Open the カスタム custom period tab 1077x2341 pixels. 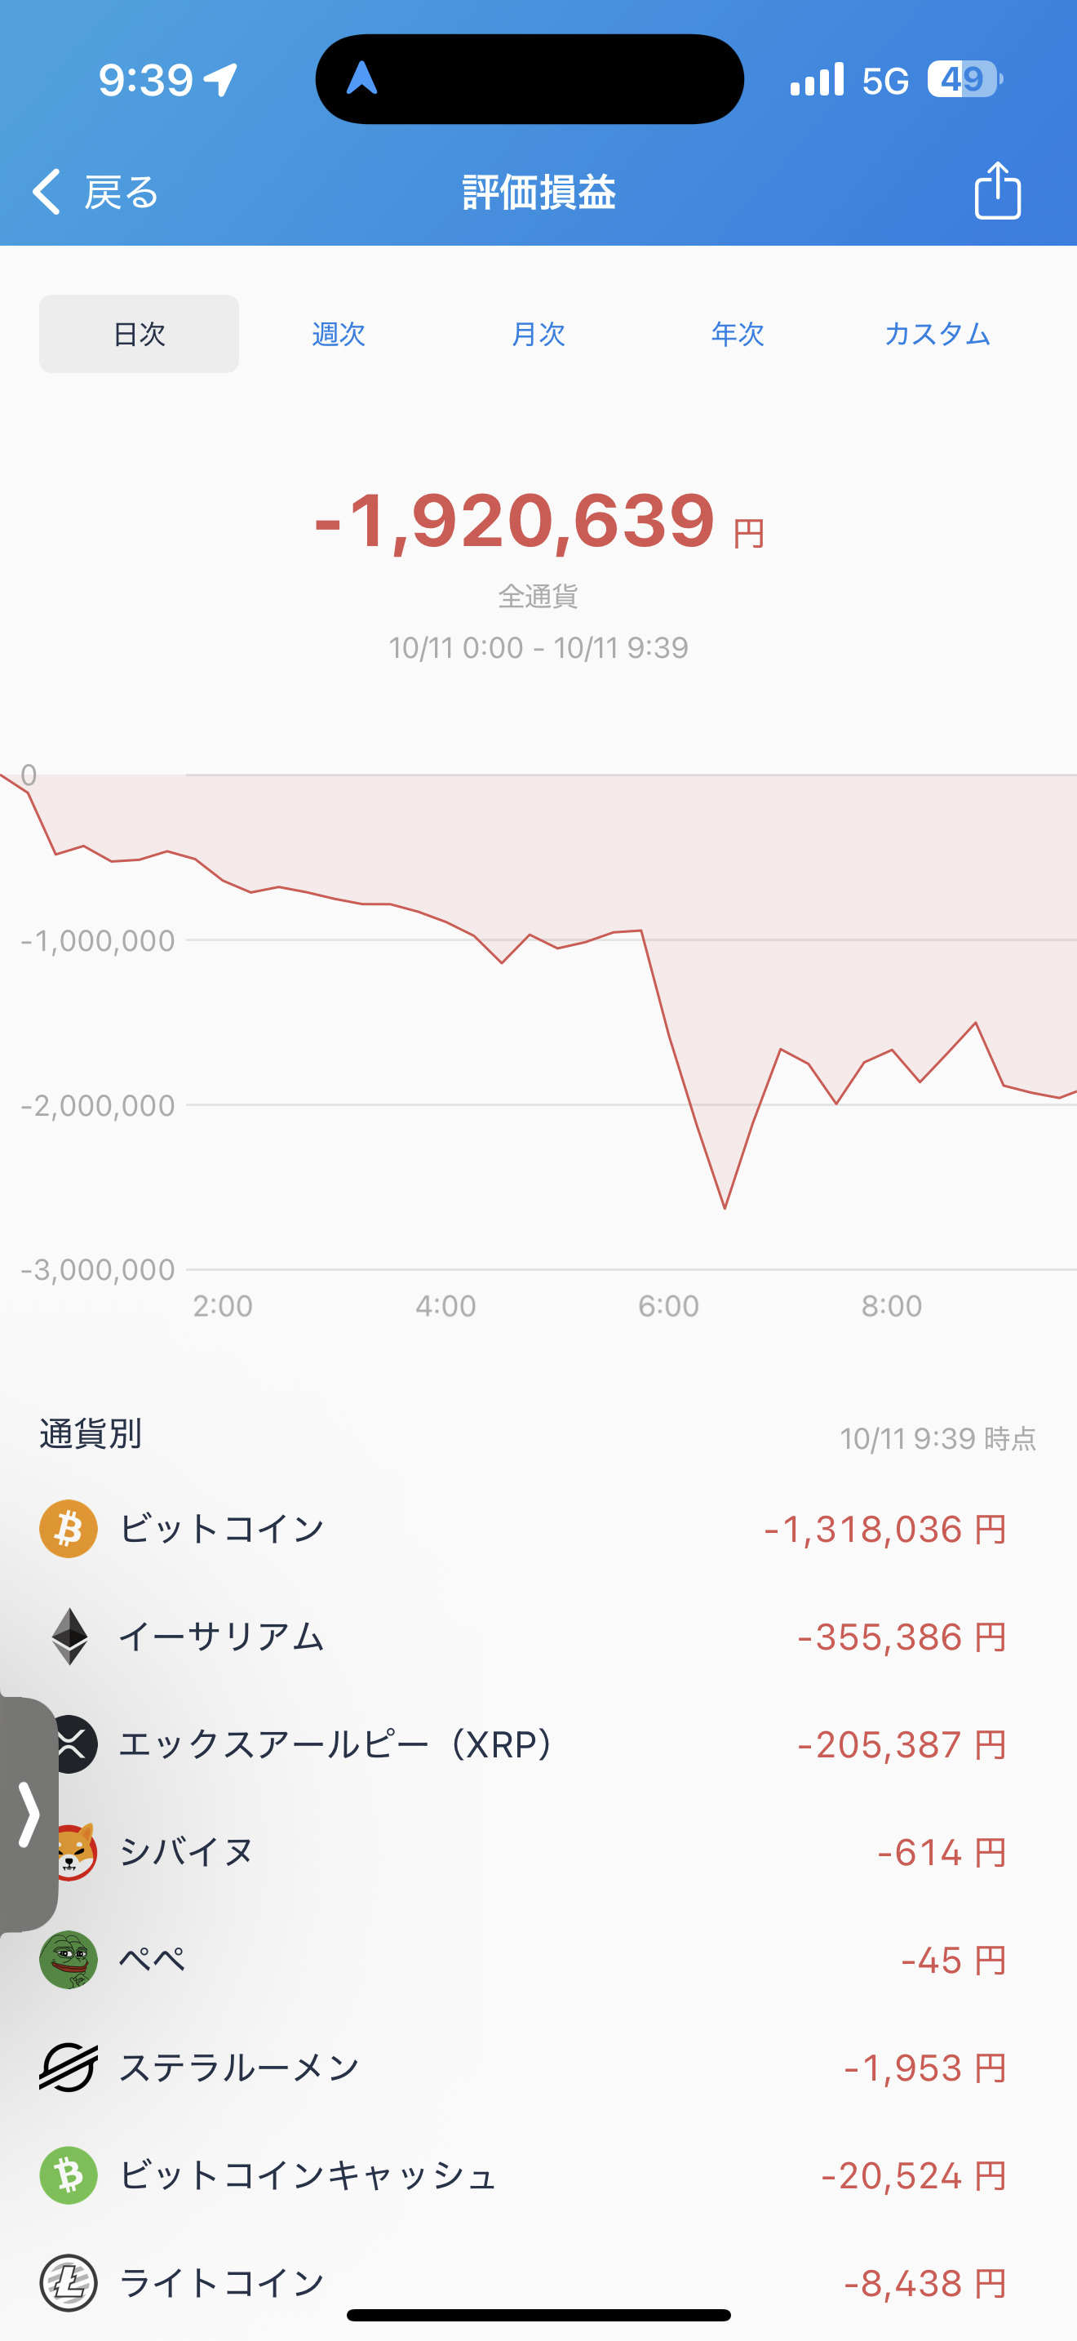pos(937,334)
